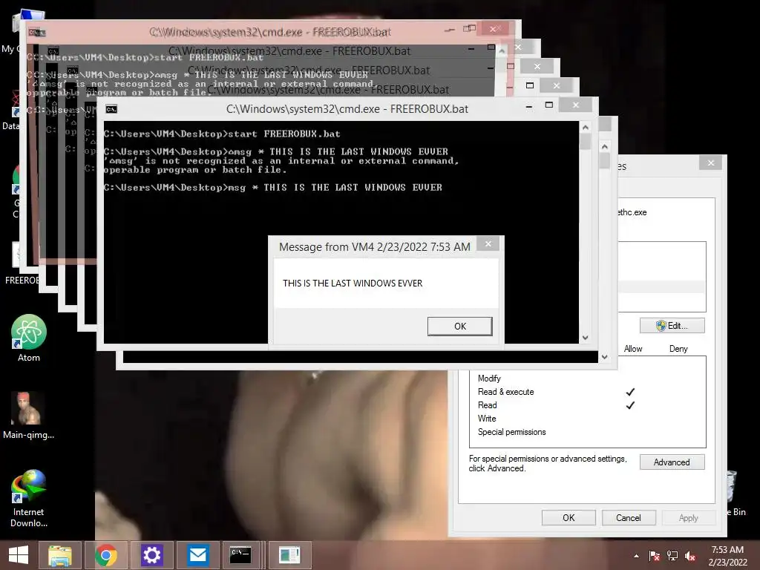Open the network tray icon
Image resolution: width=760 pixels, height=570 pixels.
[x=672, y=556]
